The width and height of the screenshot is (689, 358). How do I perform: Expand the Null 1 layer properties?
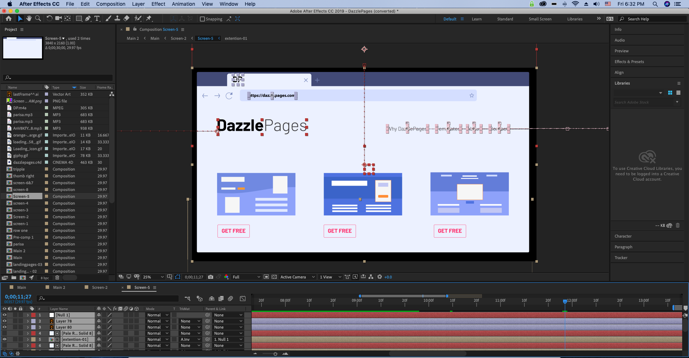coord(28,315)
